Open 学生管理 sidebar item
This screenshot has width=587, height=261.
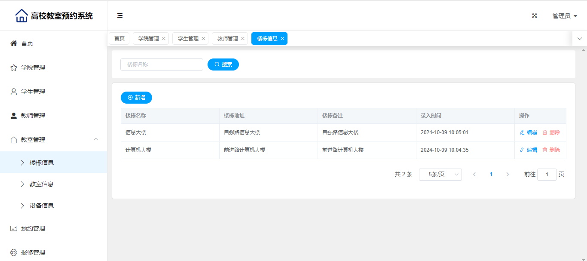pyautogui.click(x=33, y=92)
